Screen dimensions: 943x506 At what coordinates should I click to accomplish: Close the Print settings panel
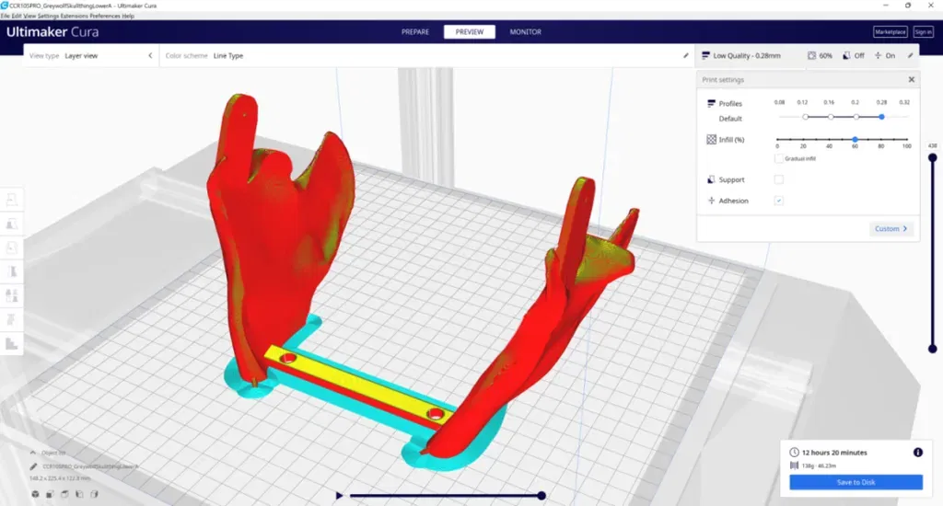click(x=911, y=79)
